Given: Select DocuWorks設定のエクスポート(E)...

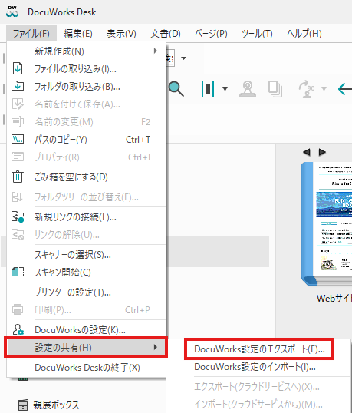Looking at the screenshot, I should tap(259, 349).
